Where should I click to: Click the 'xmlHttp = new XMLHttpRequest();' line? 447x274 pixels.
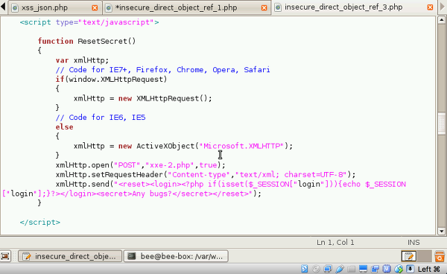[x=143, y=98]
